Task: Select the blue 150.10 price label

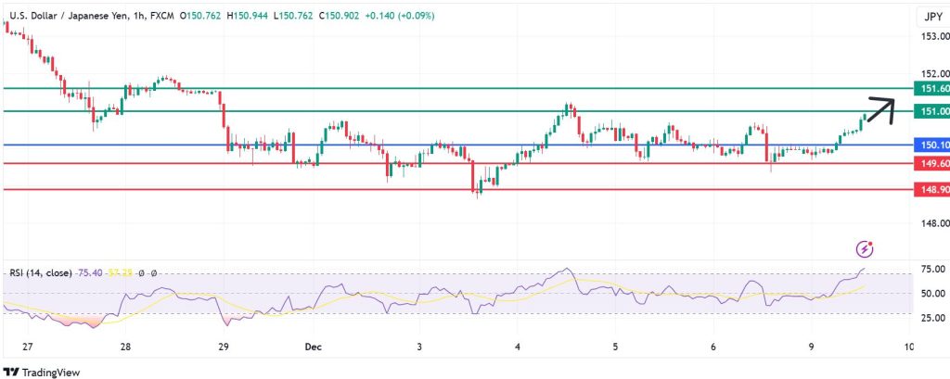Action: [931, 145]
